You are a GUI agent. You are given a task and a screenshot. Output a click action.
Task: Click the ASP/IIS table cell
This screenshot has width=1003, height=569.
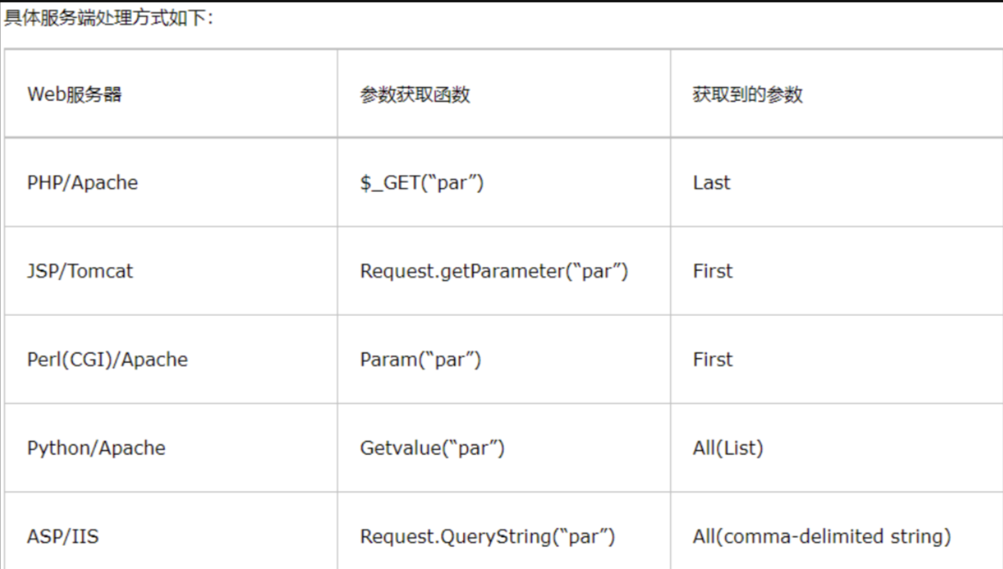(x=62, y=537)
